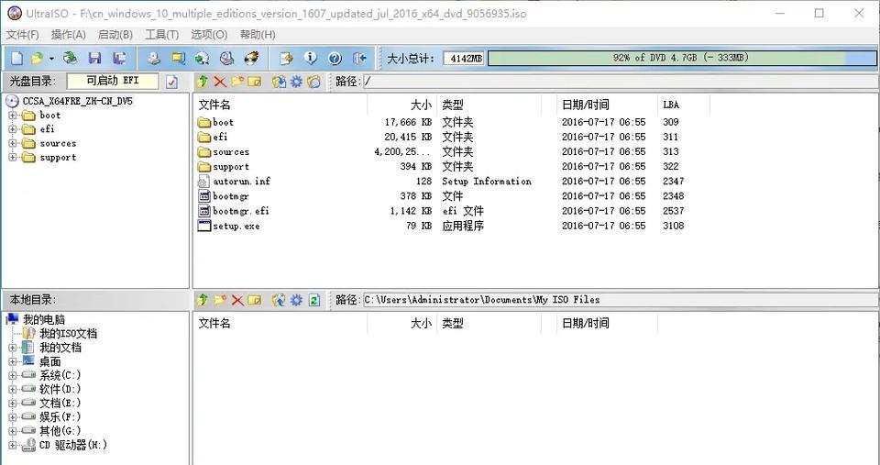Expand the 系统(C:) drive node
Image resolution: width=880 pixels, height=465 pixels.
coord(12,375)
